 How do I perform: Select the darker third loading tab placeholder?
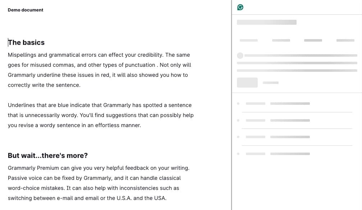[313, 40]
